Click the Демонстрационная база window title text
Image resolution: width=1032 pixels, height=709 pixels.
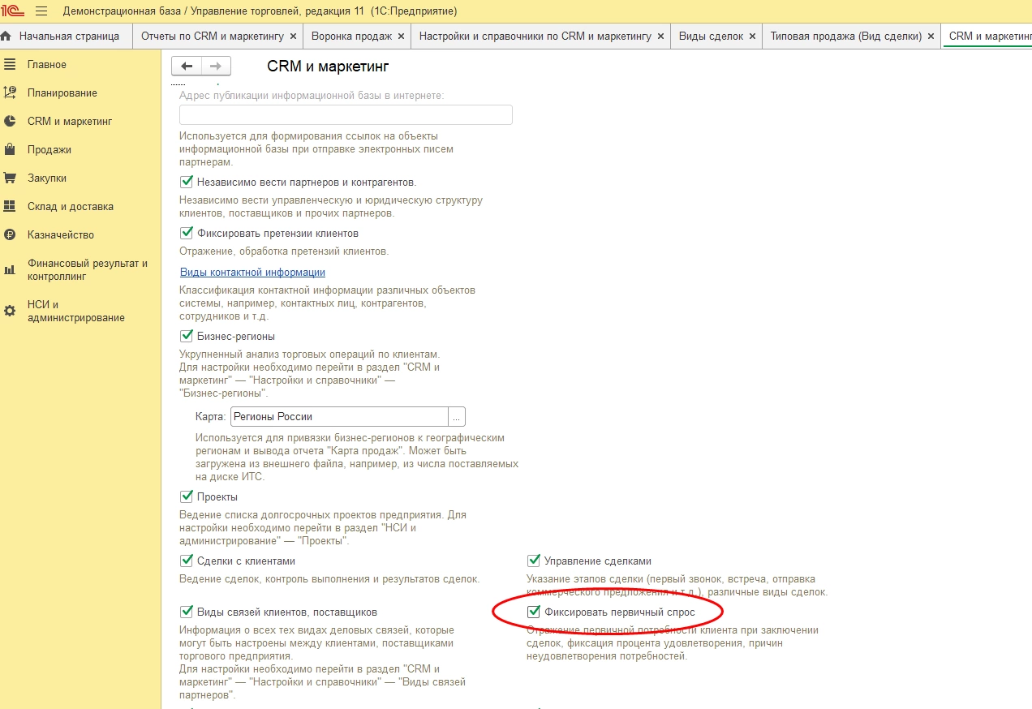point(260,11)
